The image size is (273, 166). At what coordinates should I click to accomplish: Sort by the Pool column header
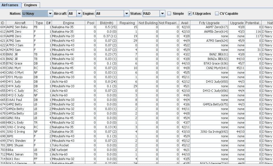tap(91, 23)
